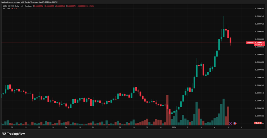Click date label 5 on time axis

click(228, 127)
